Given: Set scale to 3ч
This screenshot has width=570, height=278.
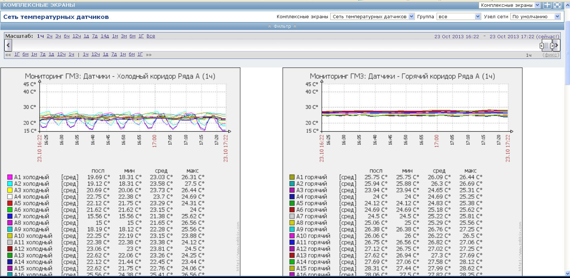Looking at the screenshot, I should 58,36.
